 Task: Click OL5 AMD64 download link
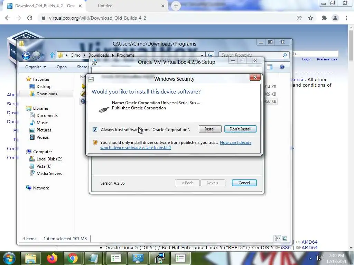point(309,247)
